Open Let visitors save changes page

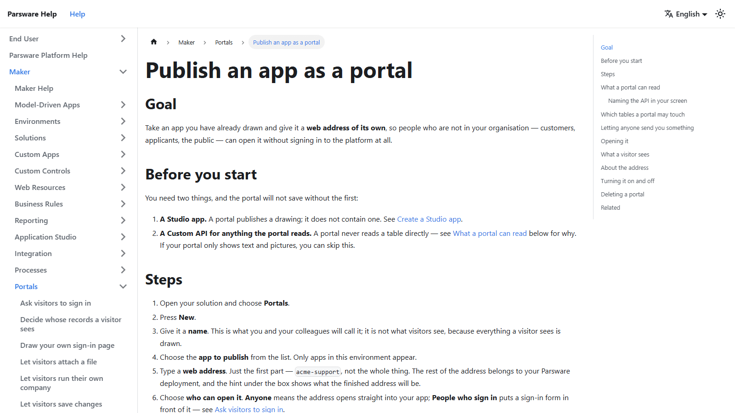61,404
